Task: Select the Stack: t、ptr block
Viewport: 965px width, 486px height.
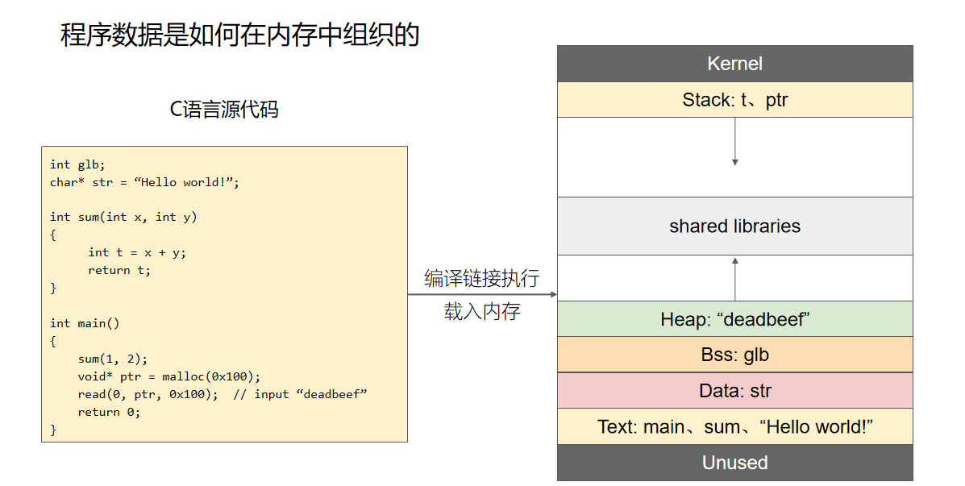Action: 734,100
